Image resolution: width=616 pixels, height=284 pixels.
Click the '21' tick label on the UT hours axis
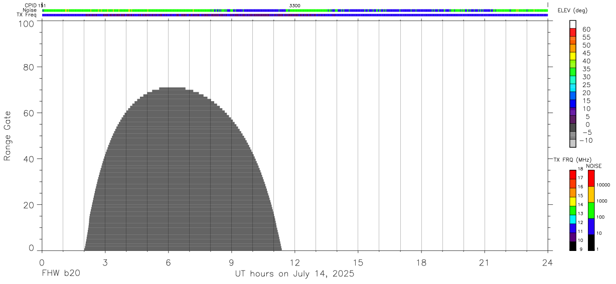[x=485, y=262]
